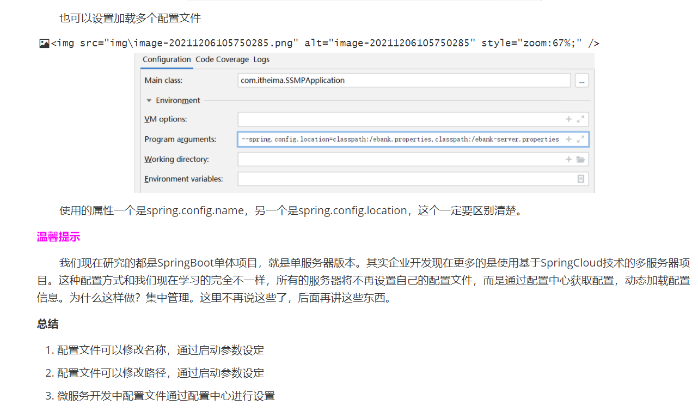
Task: Click the "Working directory:" label
Action: click(x=176, y=159)
